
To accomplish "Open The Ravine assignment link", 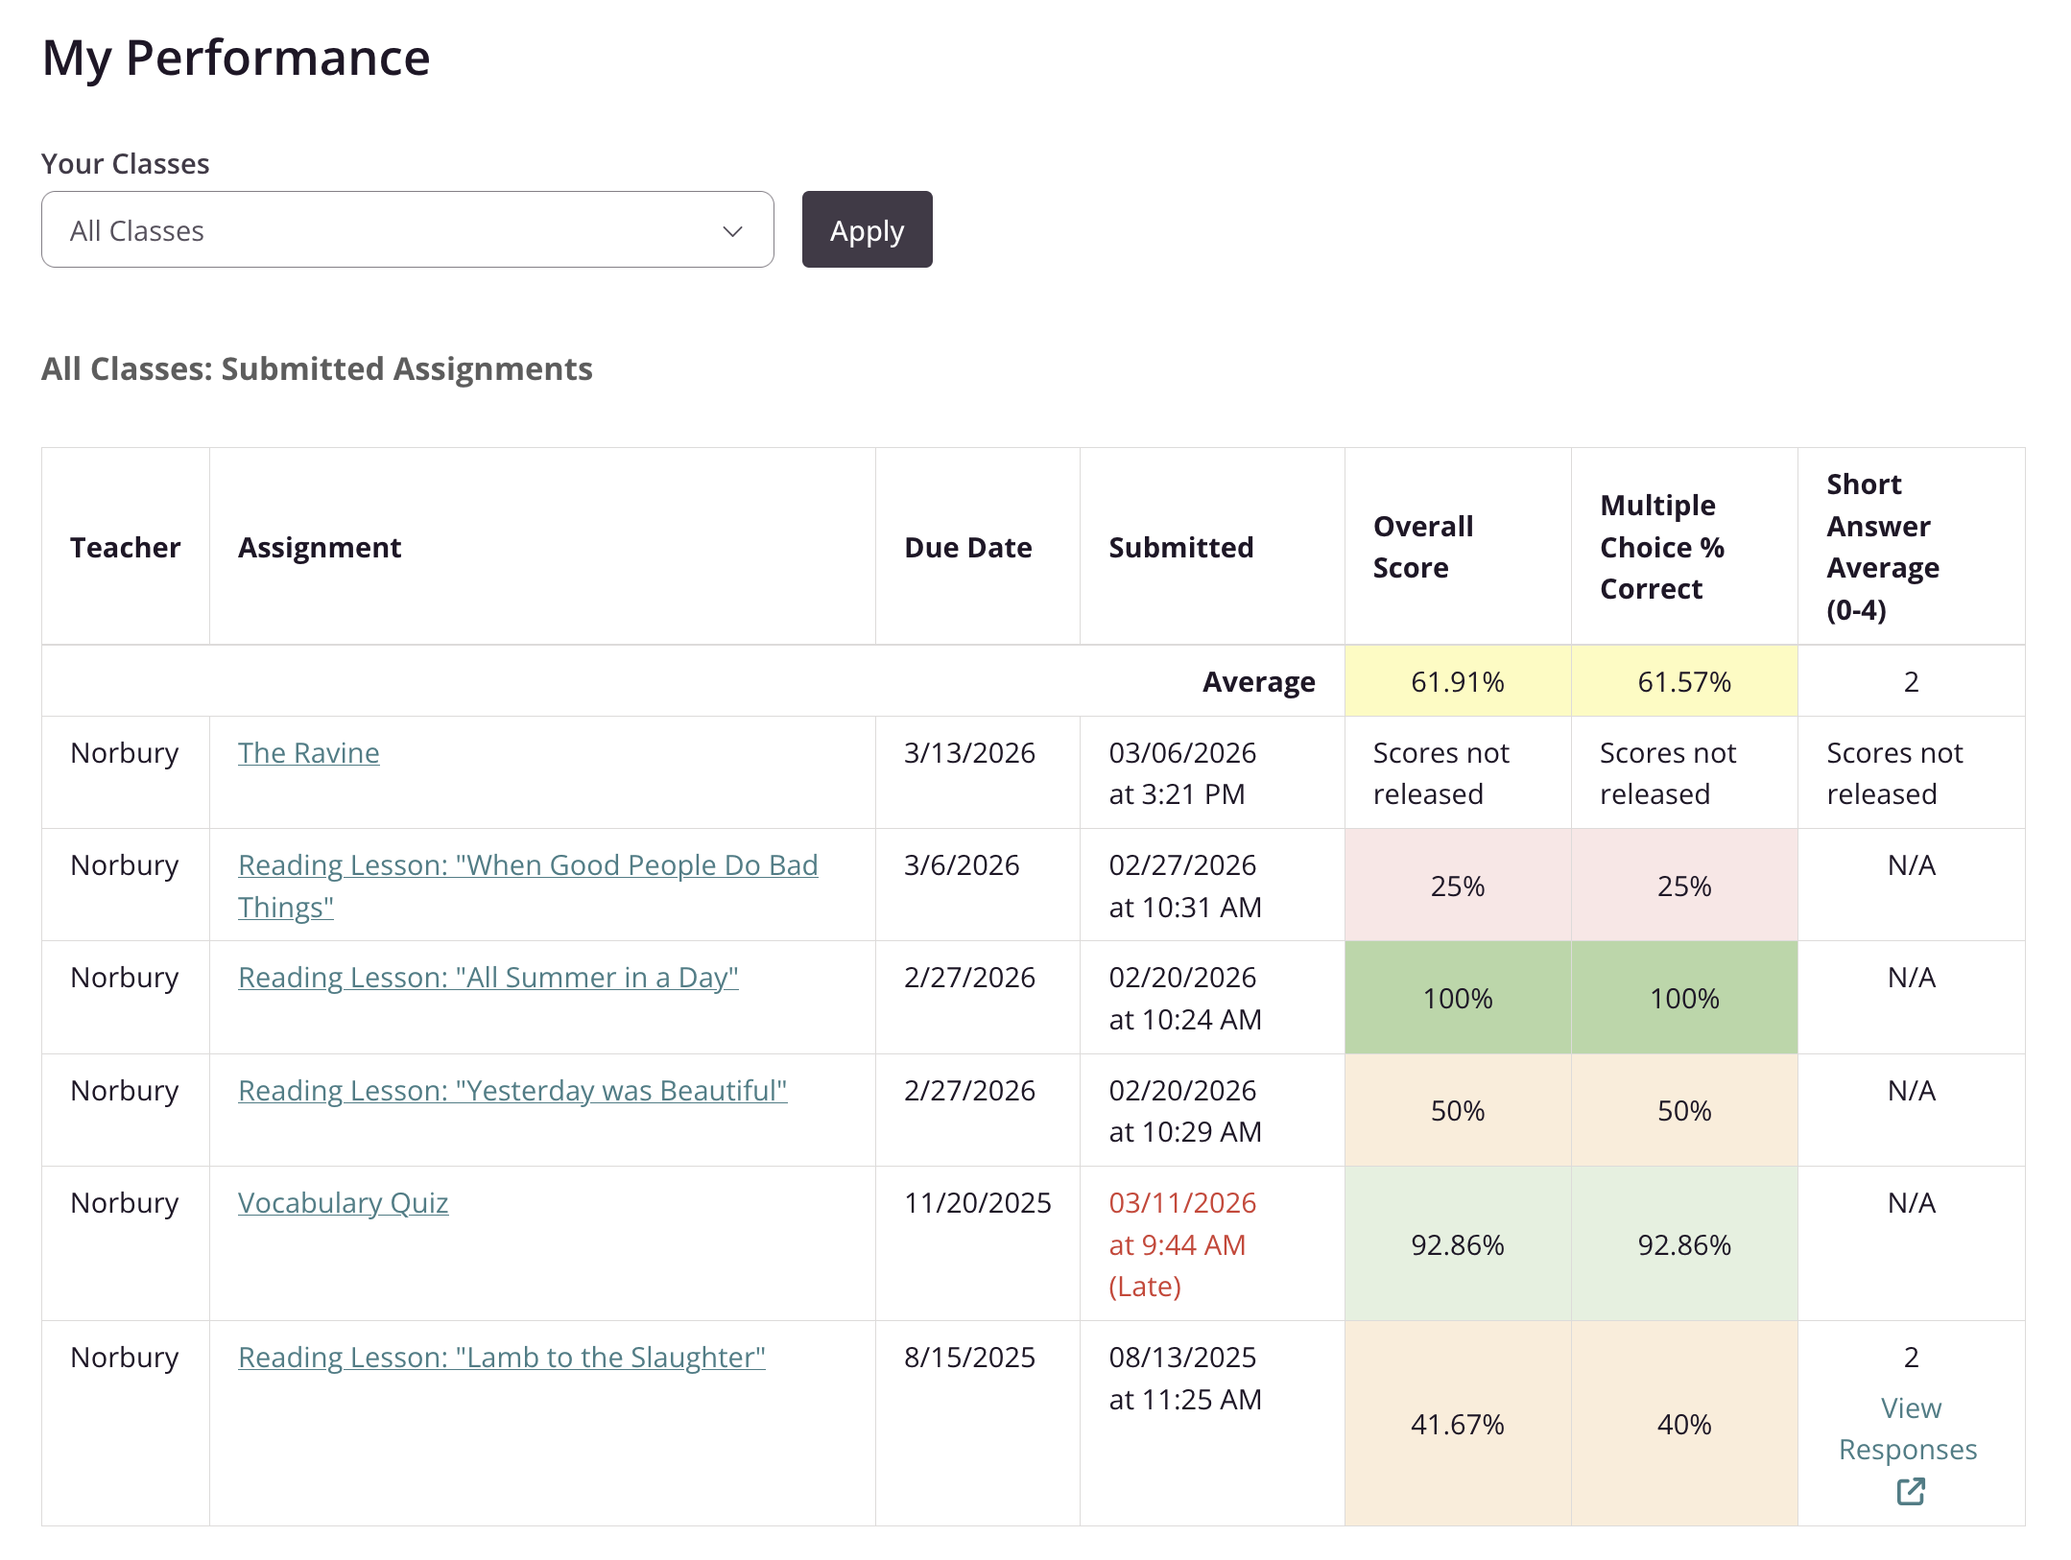I will pos(308,753).
